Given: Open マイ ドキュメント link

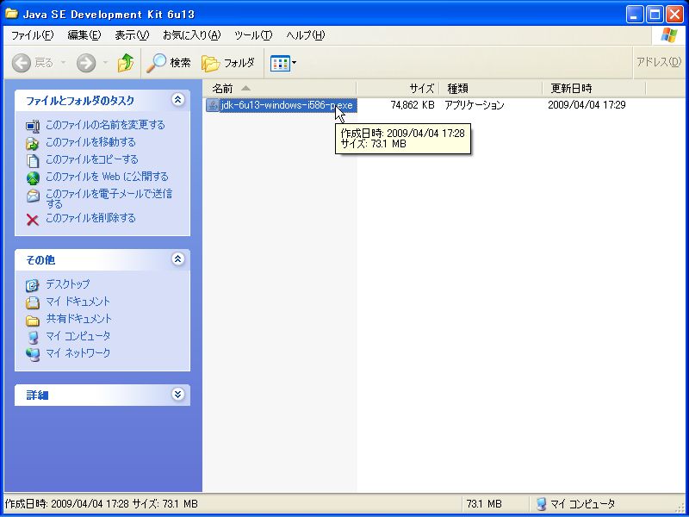Looking at the screenshot, I should pos(78,301).
